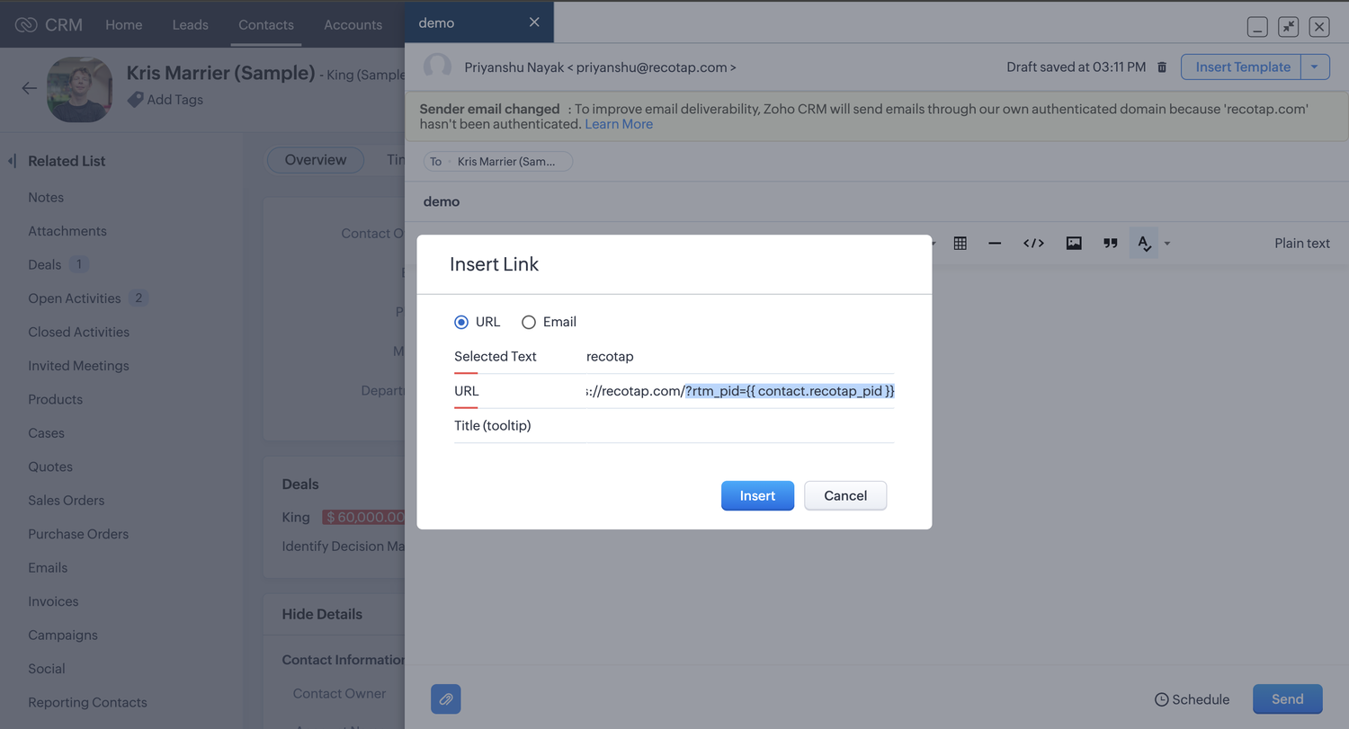Minimize the email compose window

click(1257, 27)
